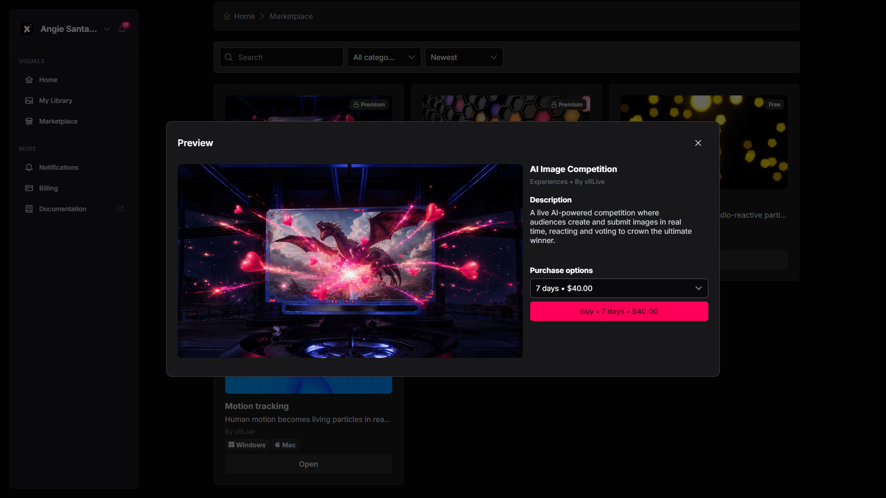
Task: Click the AI Image Competition preview image
Action: [350, 261]
